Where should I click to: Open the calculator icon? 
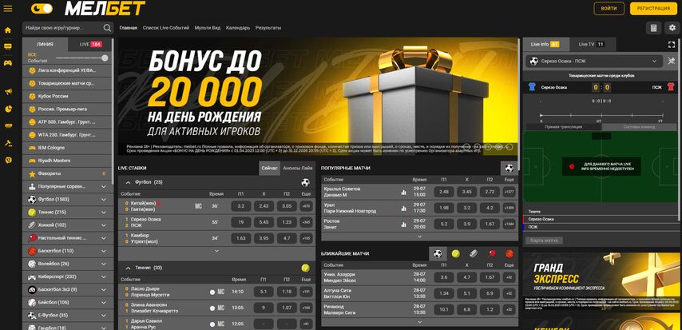tap(653, 28)
